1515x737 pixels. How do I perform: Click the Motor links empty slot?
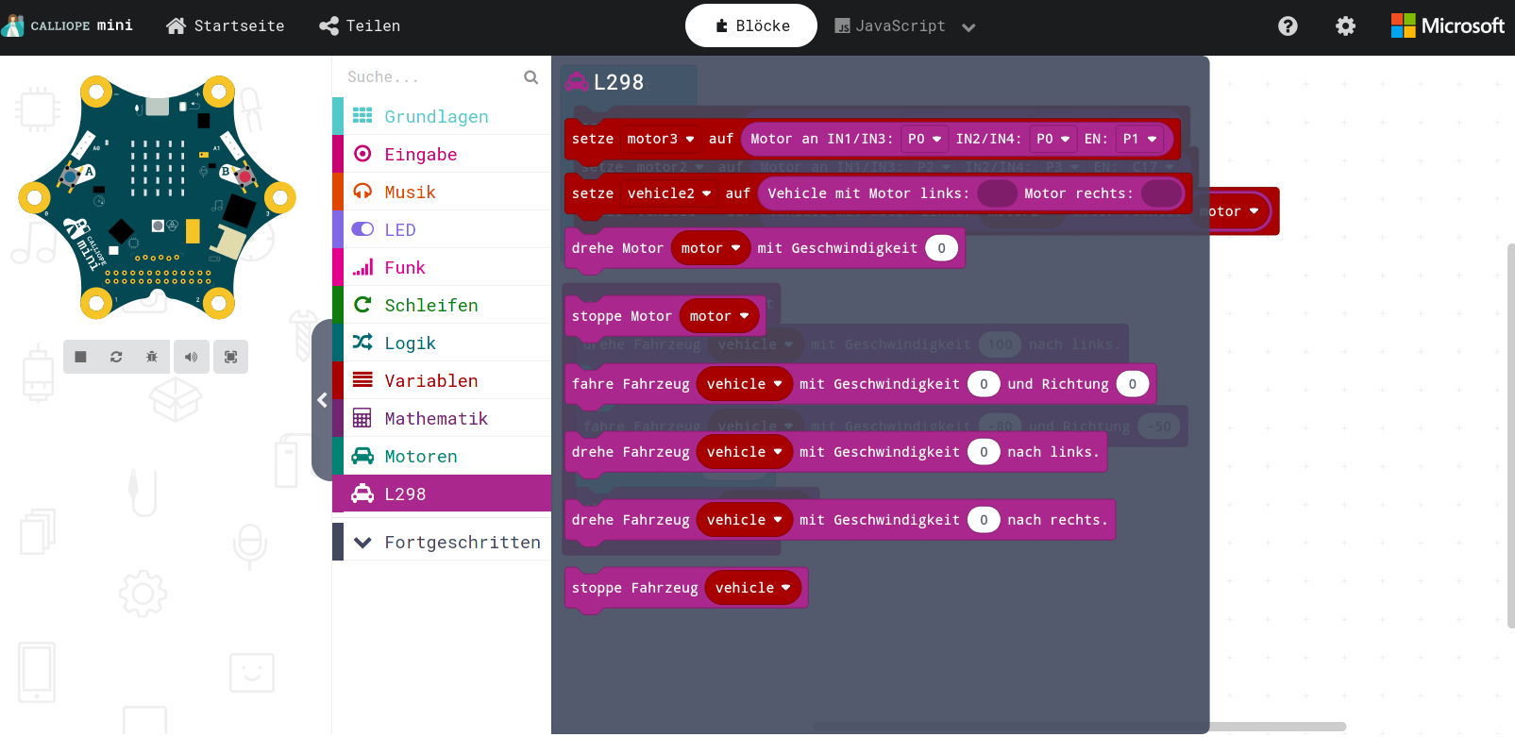pyautogui.click(x=997, y=193)
